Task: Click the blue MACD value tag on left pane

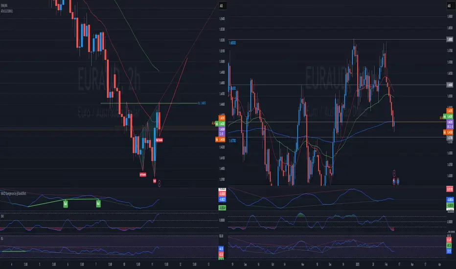Action: pos(222,200)
